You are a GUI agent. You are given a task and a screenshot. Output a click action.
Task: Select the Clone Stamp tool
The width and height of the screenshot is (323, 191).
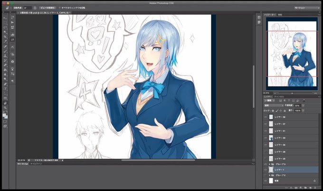[x=5, y=56]
